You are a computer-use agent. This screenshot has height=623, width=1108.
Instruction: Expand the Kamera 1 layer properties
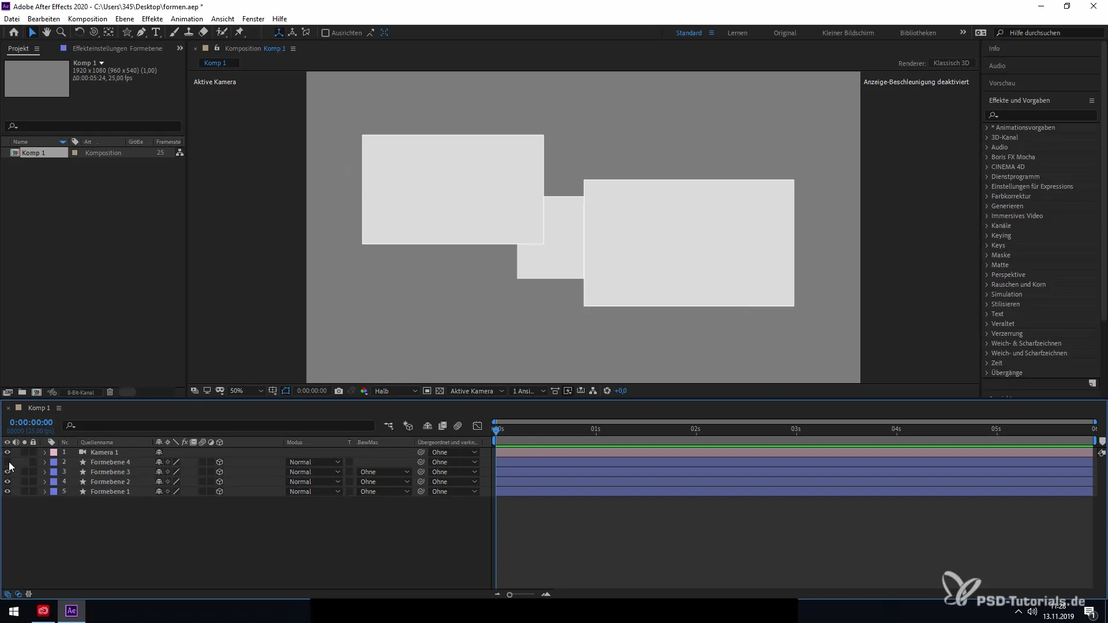(x=44, y=452)
